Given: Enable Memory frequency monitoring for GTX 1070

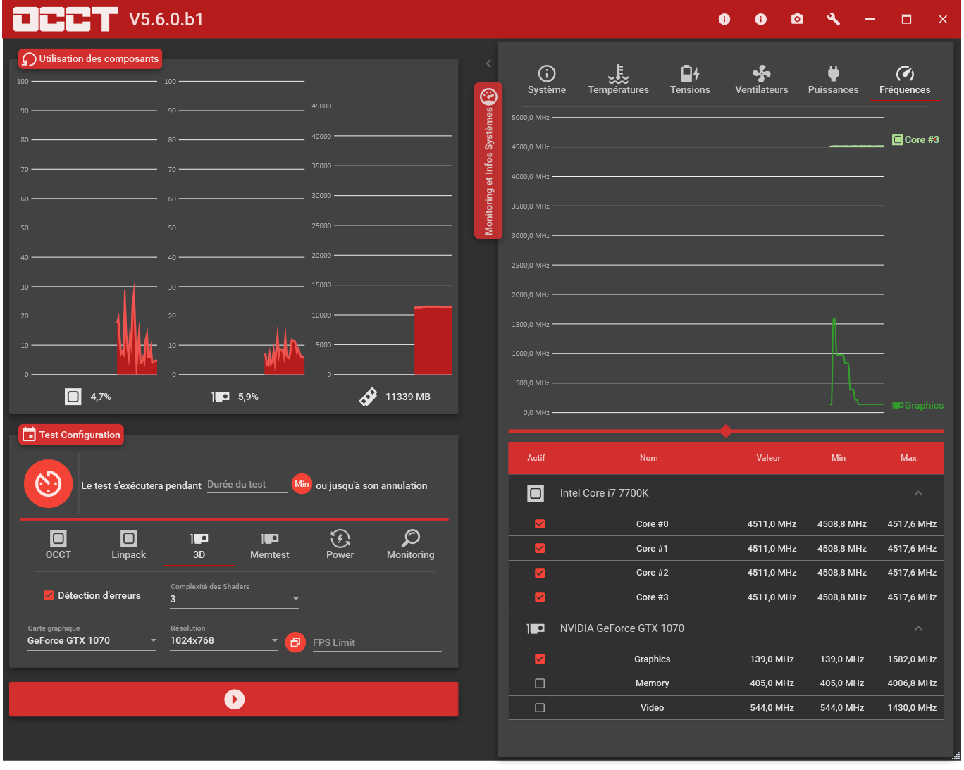Looking at the screenshot, I should point(540,683).
